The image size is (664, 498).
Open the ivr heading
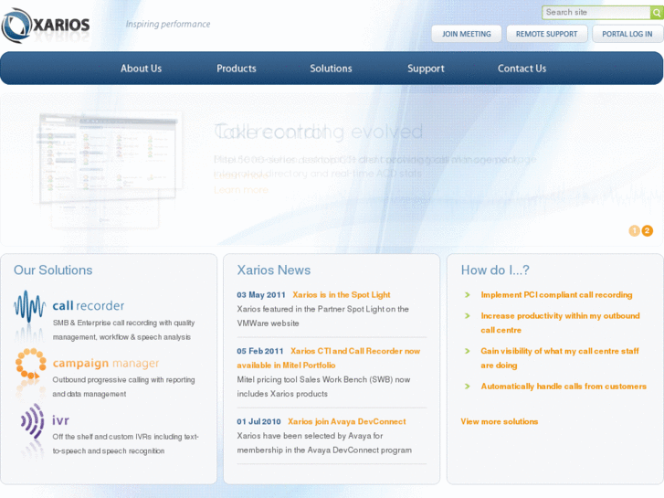(60, 420)
